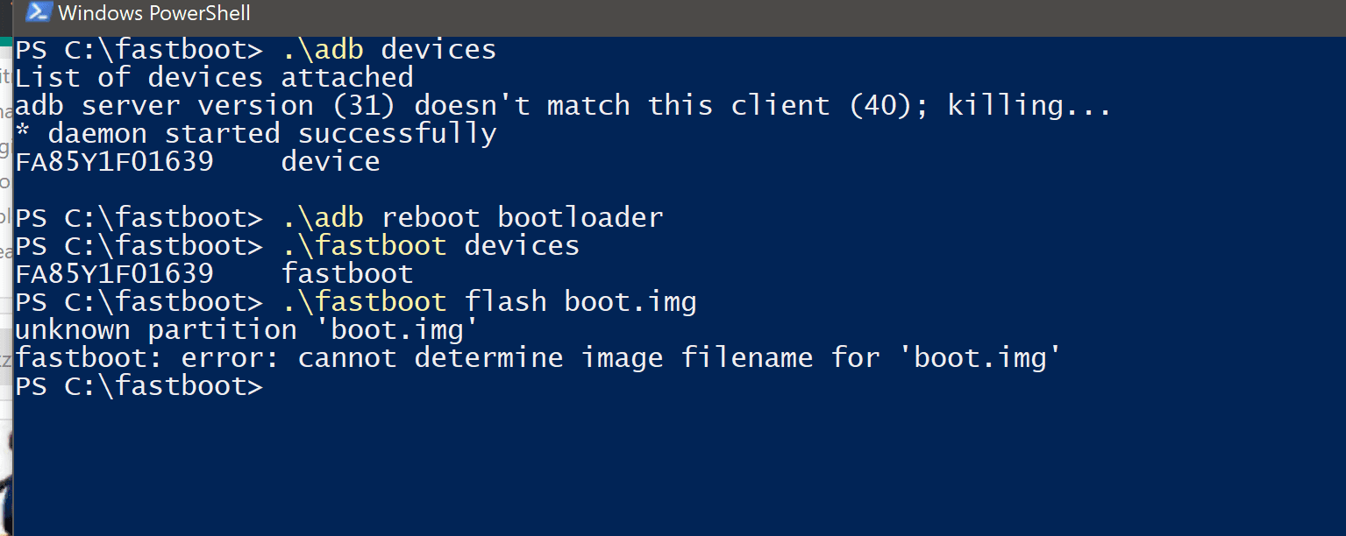Click the last empty PS C:\fastboot> prompt
The height and width of the screenshot is (536, 1346).
coord(139,386)
